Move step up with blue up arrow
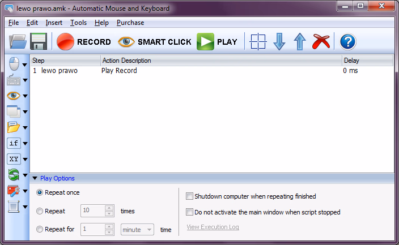 tap(300, 42)
